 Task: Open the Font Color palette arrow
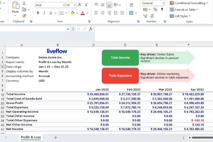click(87, 13)
